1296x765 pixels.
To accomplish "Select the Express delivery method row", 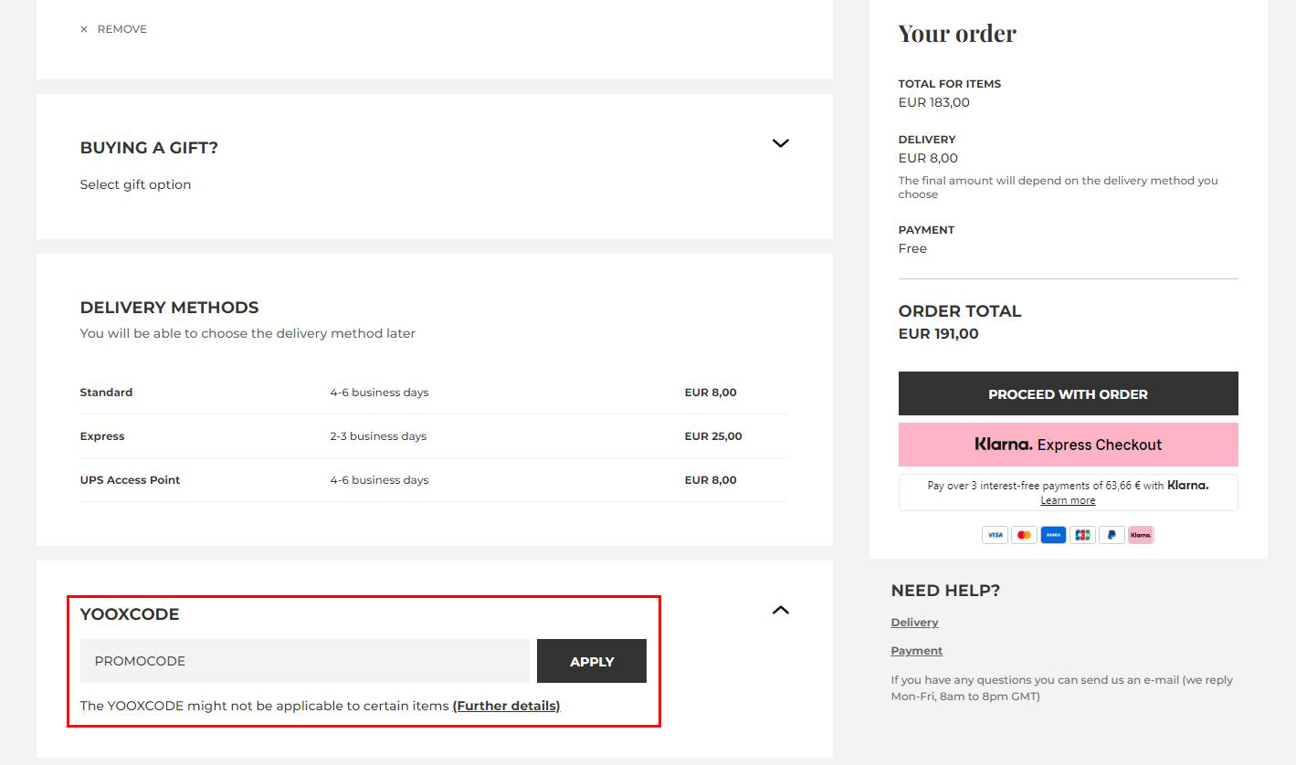I will (x=434, y=436).
